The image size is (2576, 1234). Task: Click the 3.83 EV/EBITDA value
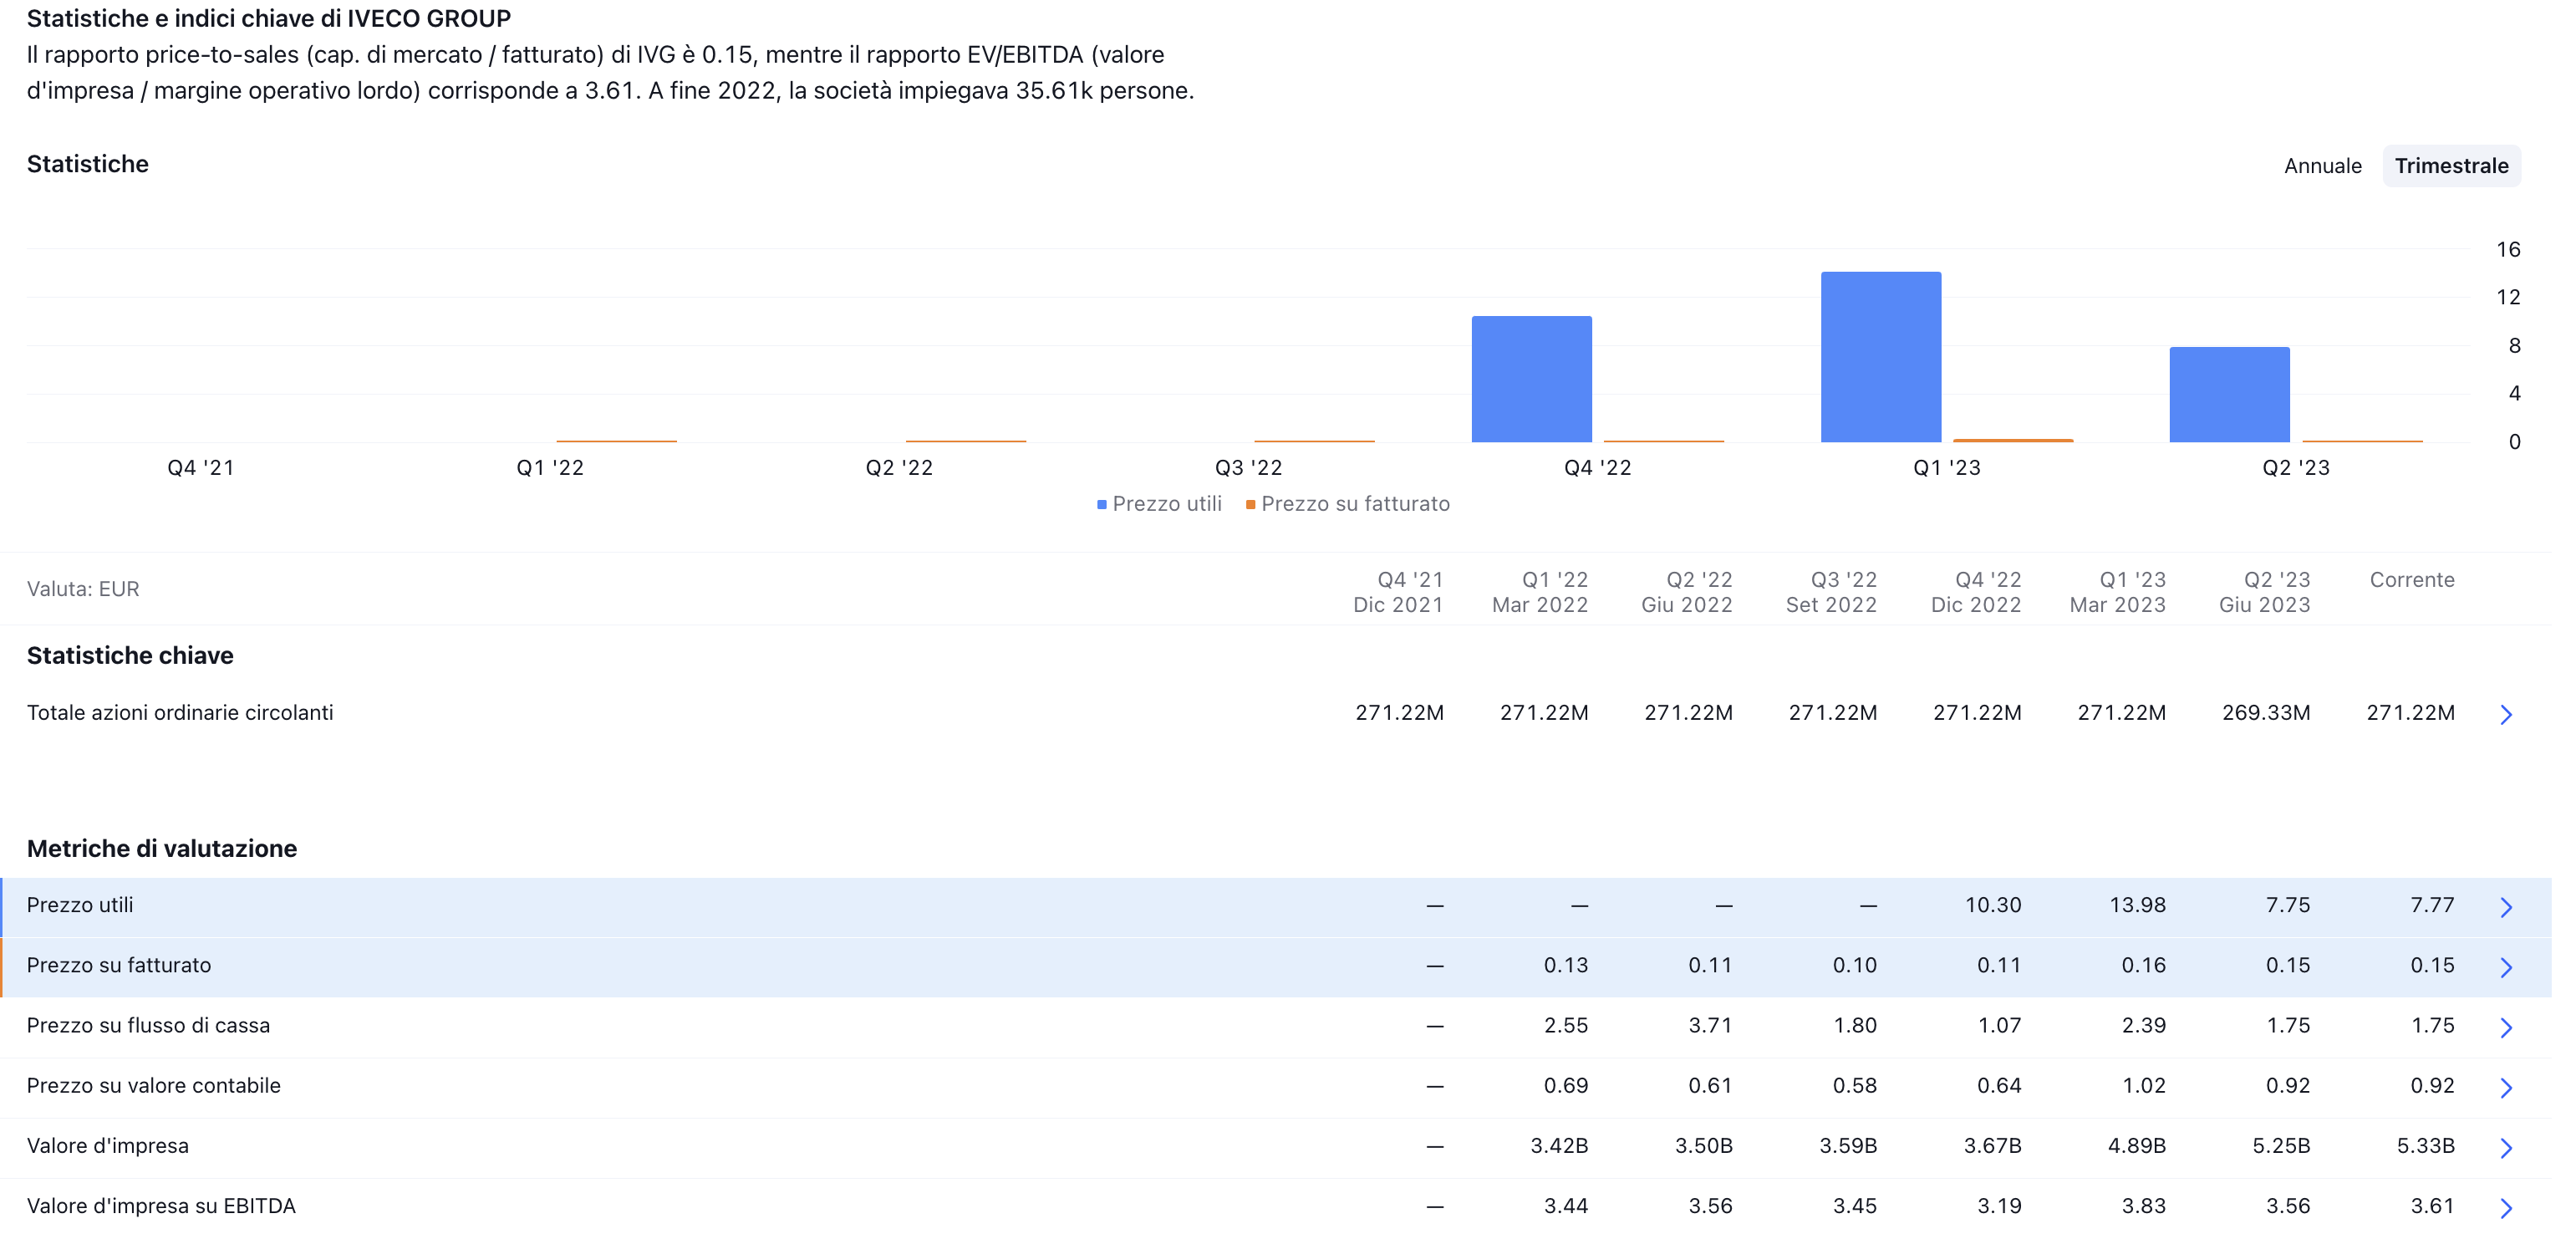pyautogui.click(x=2144, y=1205)
